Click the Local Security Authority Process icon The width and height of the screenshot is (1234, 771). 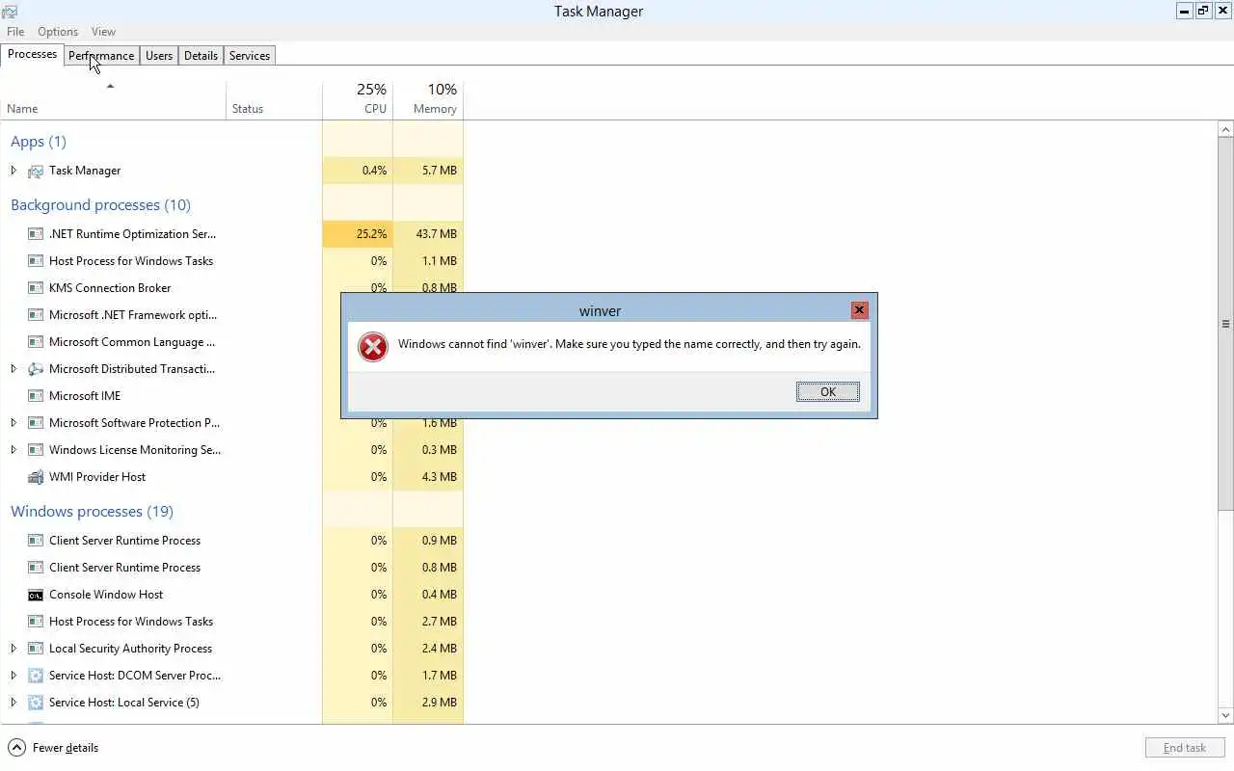point(36,649)
